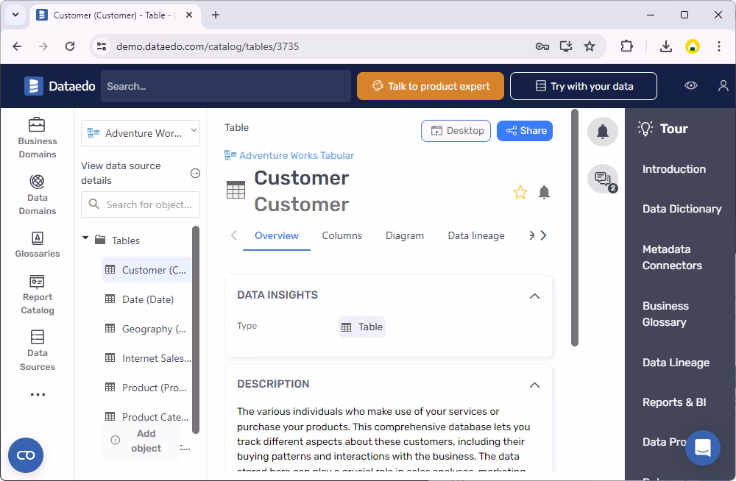This screenshot has height=481, width=736.
Task: Click the round notifications bell button
Action: pyautogui.click(x=603, y=132)
